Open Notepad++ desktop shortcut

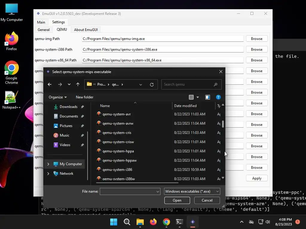[x=12, y=100]
